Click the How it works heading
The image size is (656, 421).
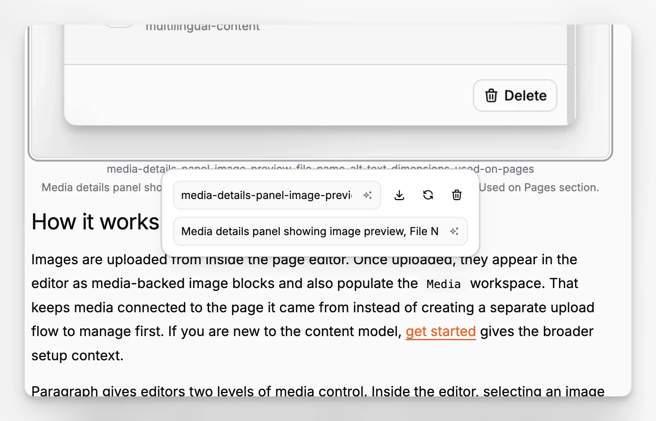click(x=95, y=222)
